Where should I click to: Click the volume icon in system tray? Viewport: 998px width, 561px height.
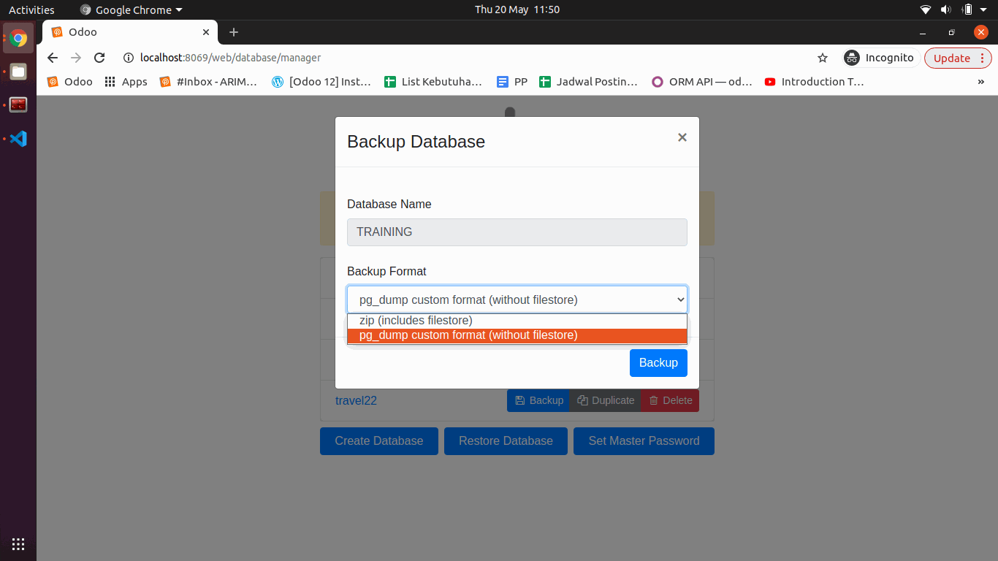tap(945, 9)
